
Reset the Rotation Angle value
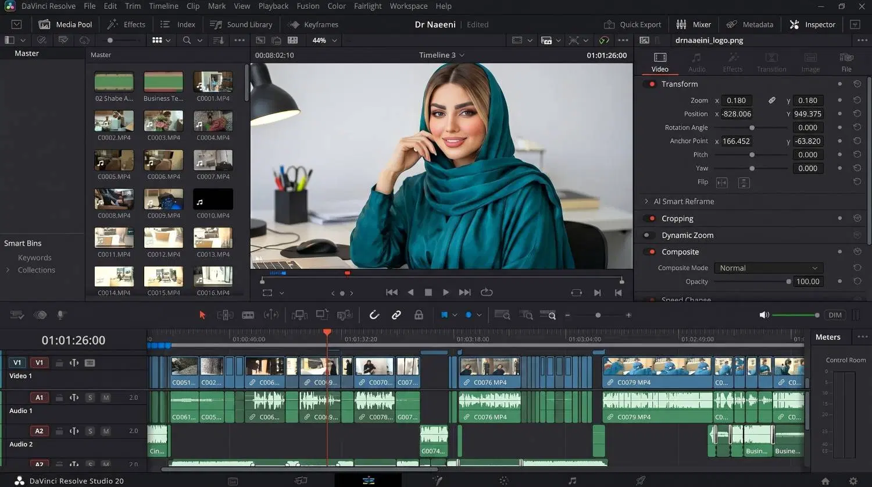coord(857,127)
